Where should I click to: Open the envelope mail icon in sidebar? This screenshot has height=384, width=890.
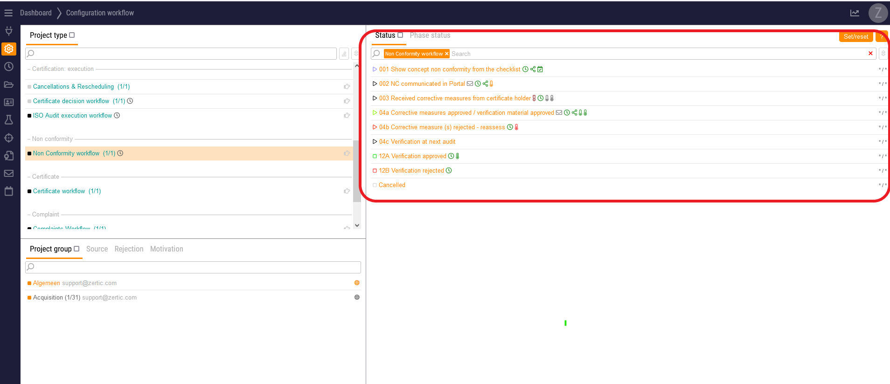coord(8,174)
